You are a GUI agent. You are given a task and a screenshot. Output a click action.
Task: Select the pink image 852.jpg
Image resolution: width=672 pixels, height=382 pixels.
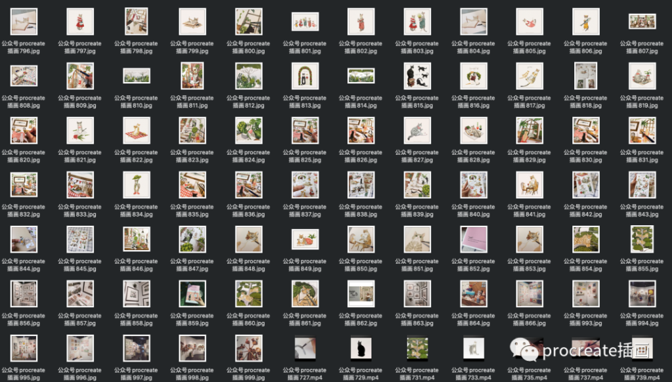pyautogui.click(x=474, y=239)
